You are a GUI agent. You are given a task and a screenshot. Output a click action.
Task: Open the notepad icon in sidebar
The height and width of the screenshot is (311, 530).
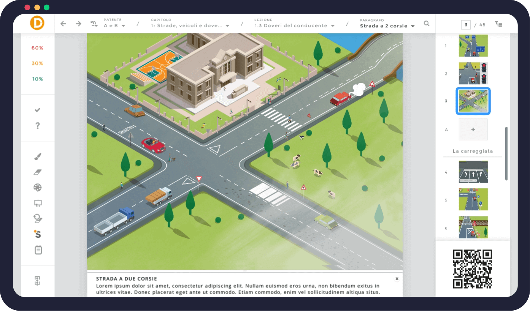pyautogui.click(x=38, y=250)
